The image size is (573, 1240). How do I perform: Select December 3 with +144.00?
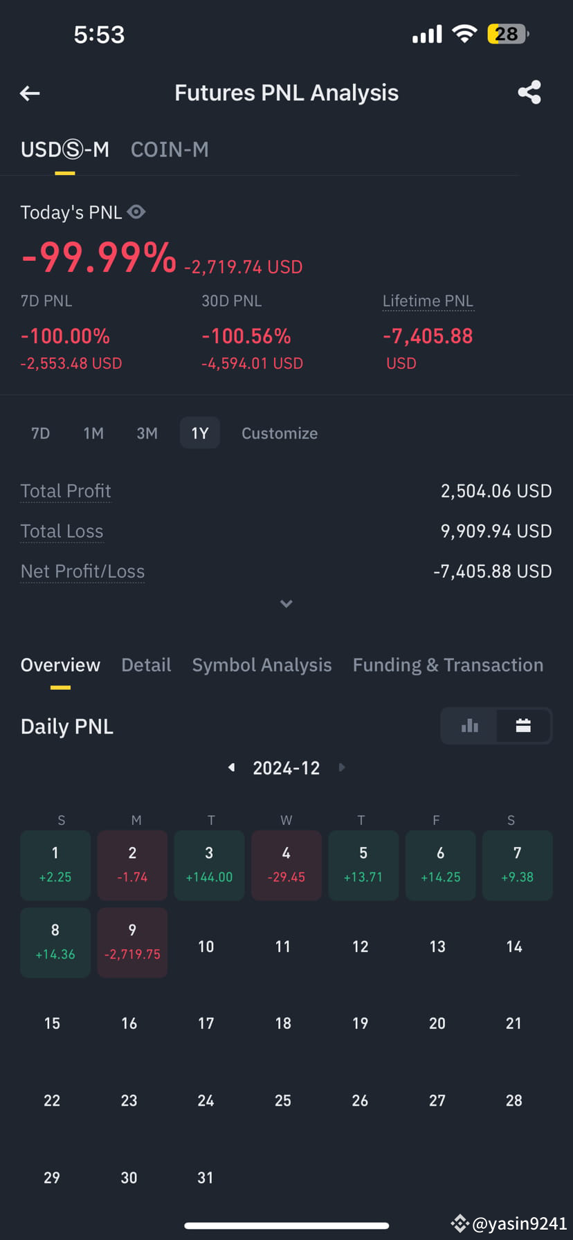pos(209,865)
